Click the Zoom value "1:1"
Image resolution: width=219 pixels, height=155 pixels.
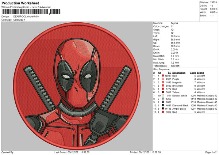(x=212, y=15)
